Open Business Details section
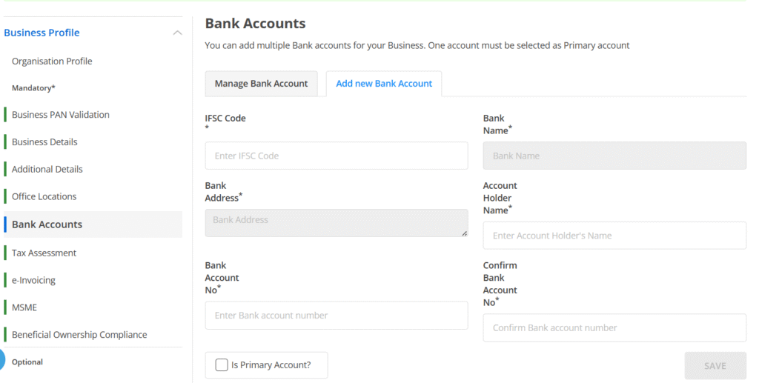 pos(44,142)
